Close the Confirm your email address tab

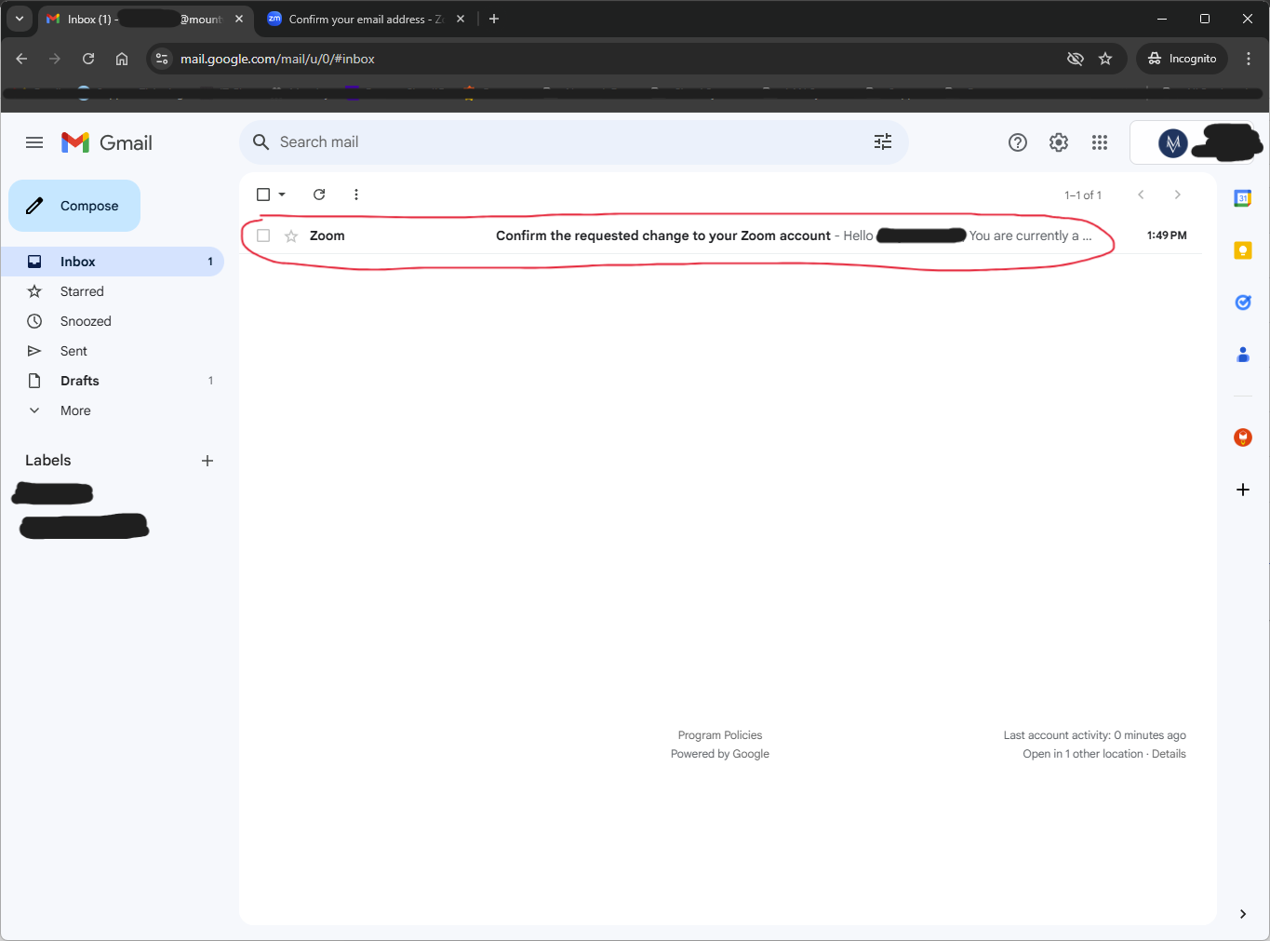[461, 19]
